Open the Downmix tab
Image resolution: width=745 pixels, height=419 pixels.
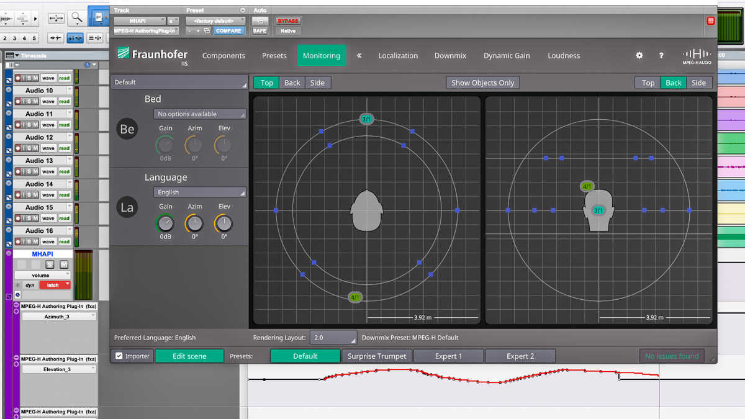450,55
